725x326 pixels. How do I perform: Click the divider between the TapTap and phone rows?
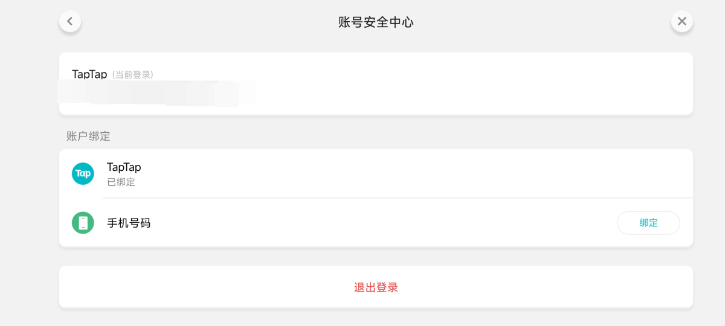point(398,197)
